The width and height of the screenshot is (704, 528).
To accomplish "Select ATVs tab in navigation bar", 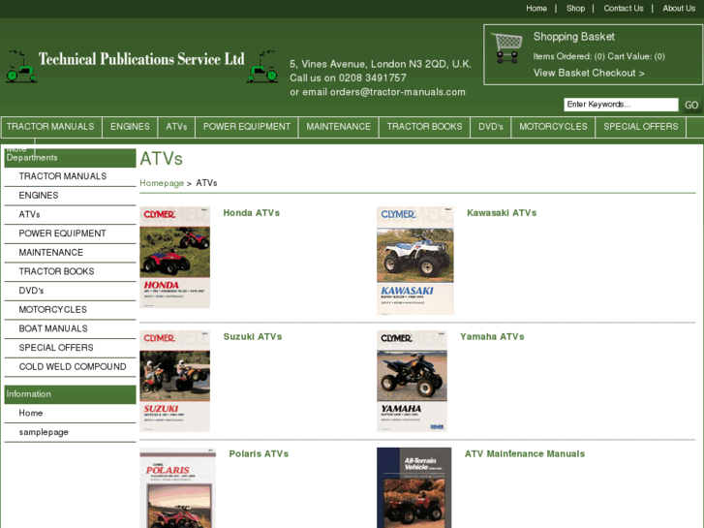I will 176,127.
